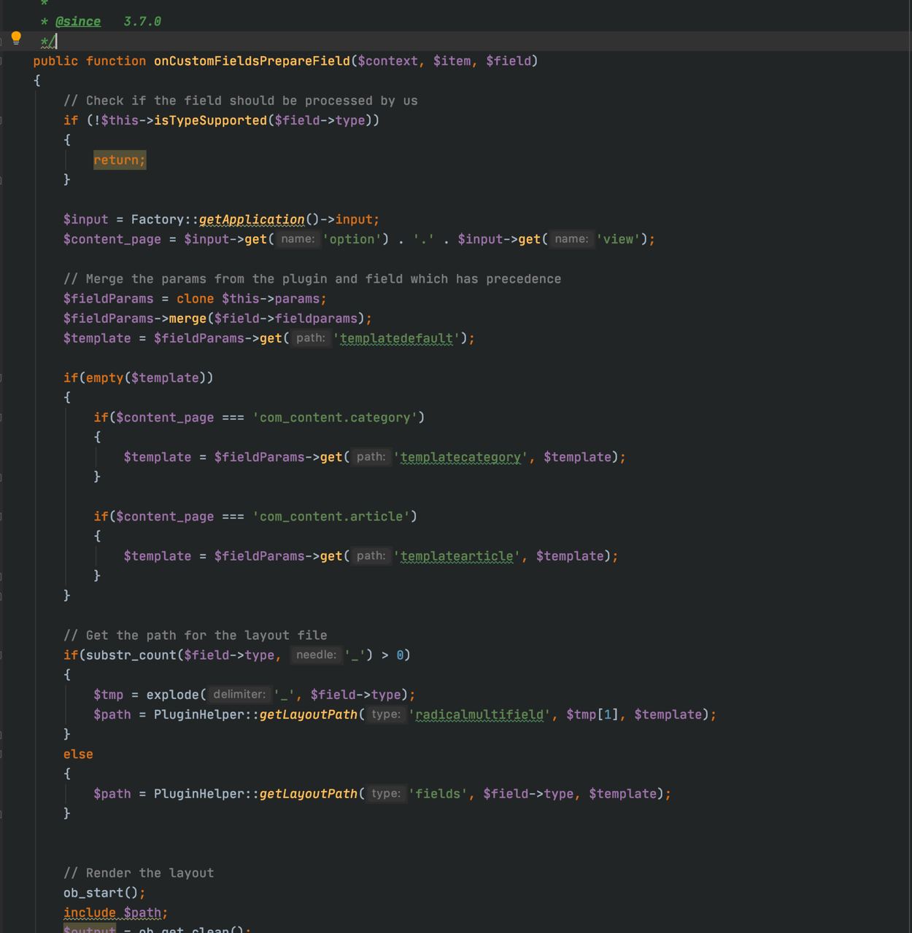The image size is (912, 933).
Task: Click the onCustomFieldsPrepareField function name
Action: [x=252, y=61]
